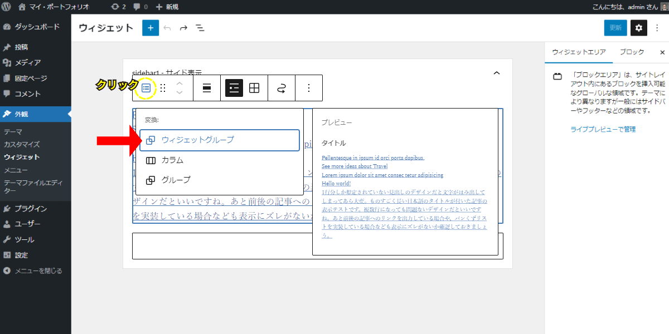Image resolution: width=669 pixels, height=334 pixels.
Task: Open the block alignment icon
Action: (207, 88)
